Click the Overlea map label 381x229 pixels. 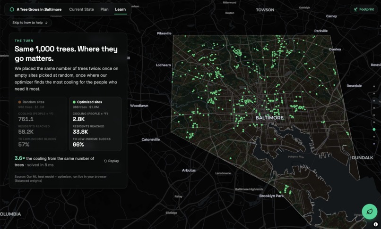pyautogui.click(x=335, y=49)
